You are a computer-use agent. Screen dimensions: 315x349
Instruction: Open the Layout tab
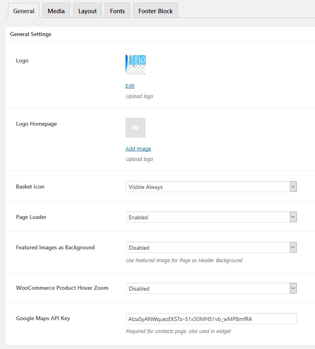(x=88, y=11)
